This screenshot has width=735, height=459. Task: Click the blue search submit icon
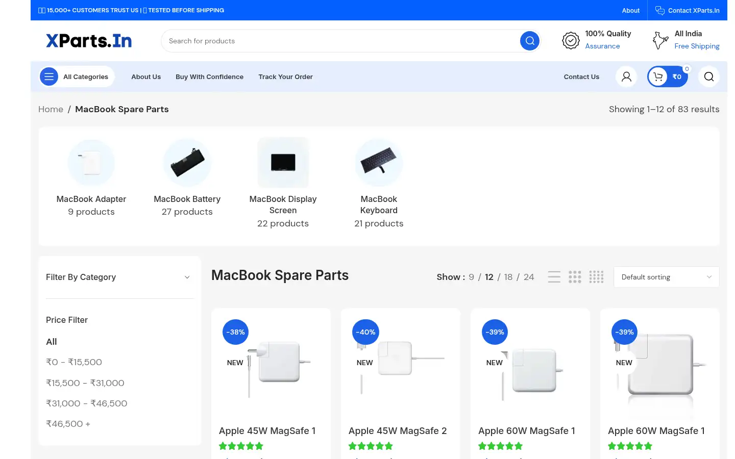click(x=530, y=41)
